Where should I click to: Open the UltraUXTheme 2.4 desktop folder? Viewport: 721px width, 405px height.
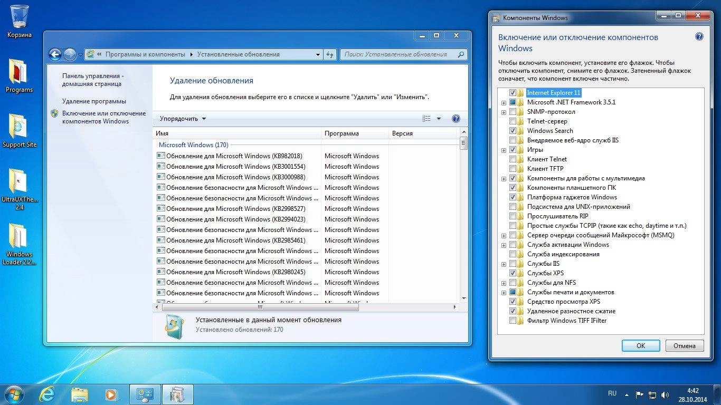coord(19,189)
